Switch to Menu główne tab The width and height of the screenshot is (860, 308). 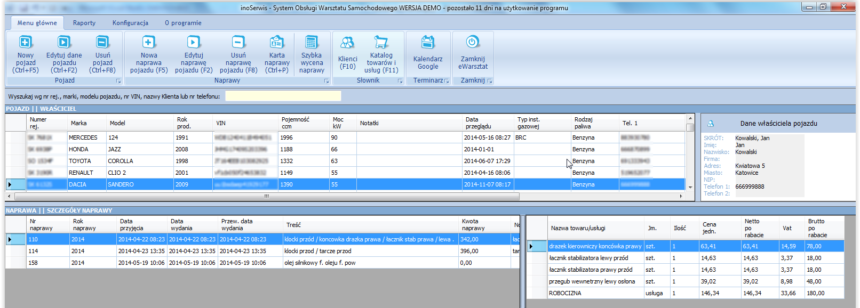[37, 23]
